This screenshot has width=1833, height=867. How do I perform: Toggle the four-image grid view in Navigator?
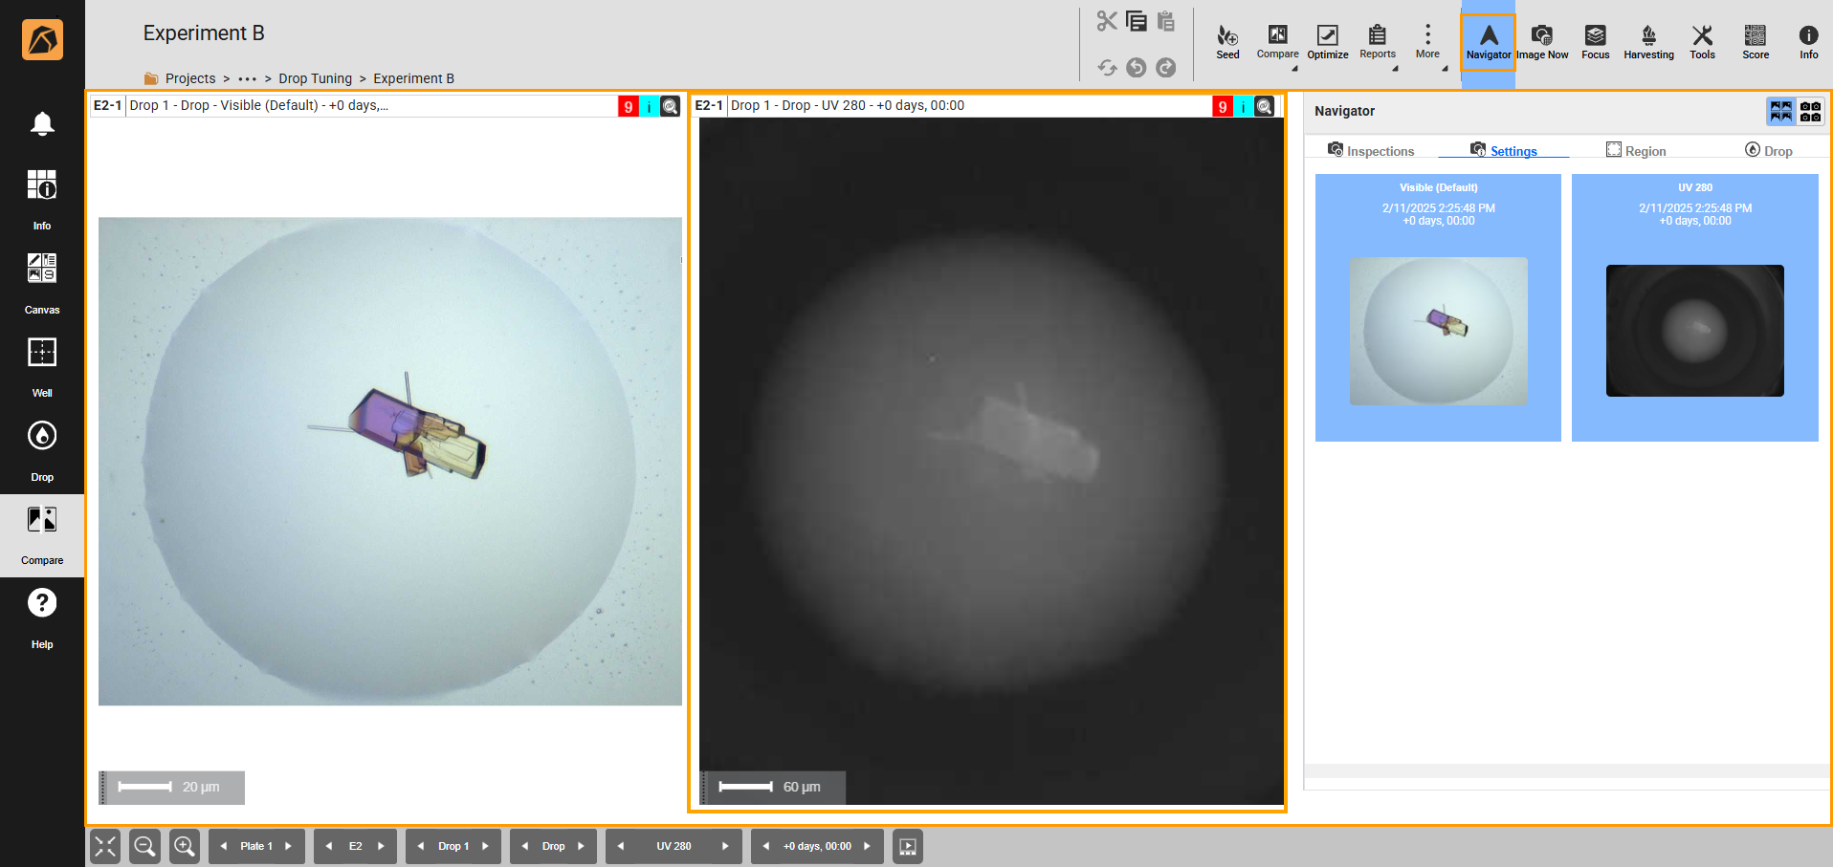1780,112
